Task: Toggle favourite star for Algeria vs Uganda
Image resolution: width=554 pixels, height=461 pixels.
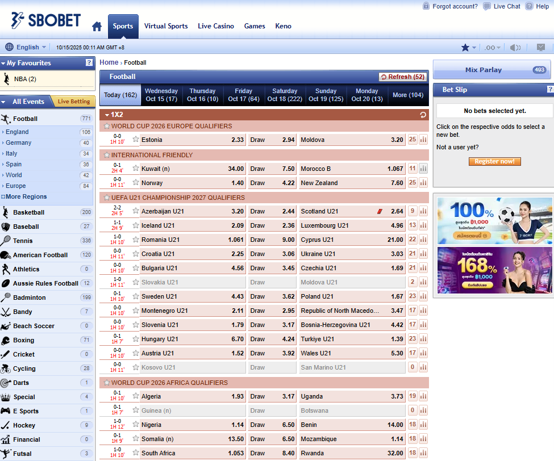Action: pos(136,396)
